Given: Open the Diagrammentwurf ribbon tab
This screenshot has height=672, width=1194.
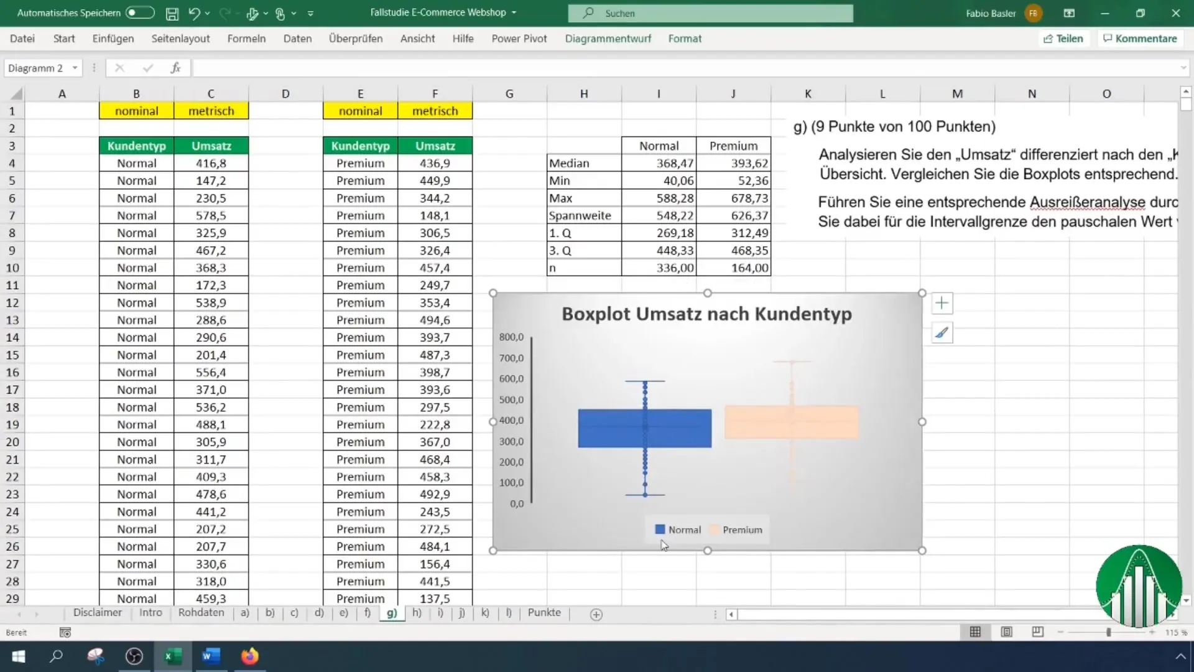Looking at the screenshot, I should pyautogui.click(x=608, y=39).
